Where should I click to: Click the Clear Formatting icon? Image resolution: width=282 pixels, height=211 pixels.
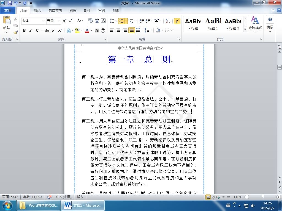(90, 21)
